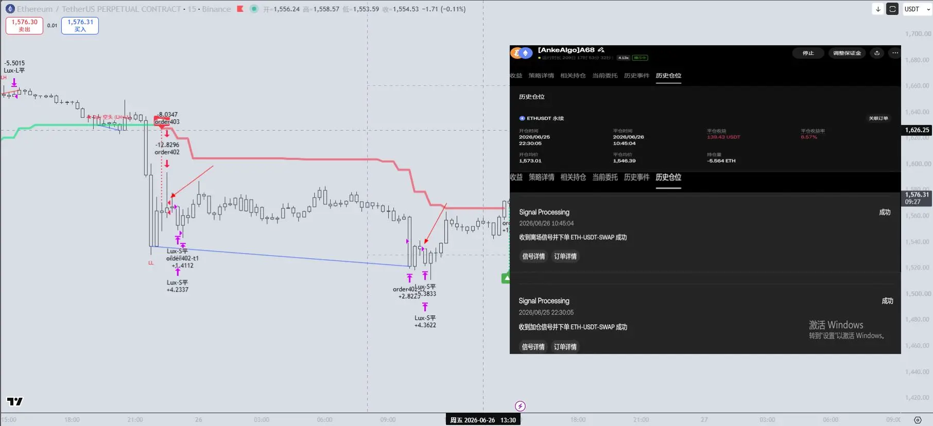This screenshot has height=426, width=933.
Task: Switch to the upper 收益 tab
Action: (x=516, y=76)
